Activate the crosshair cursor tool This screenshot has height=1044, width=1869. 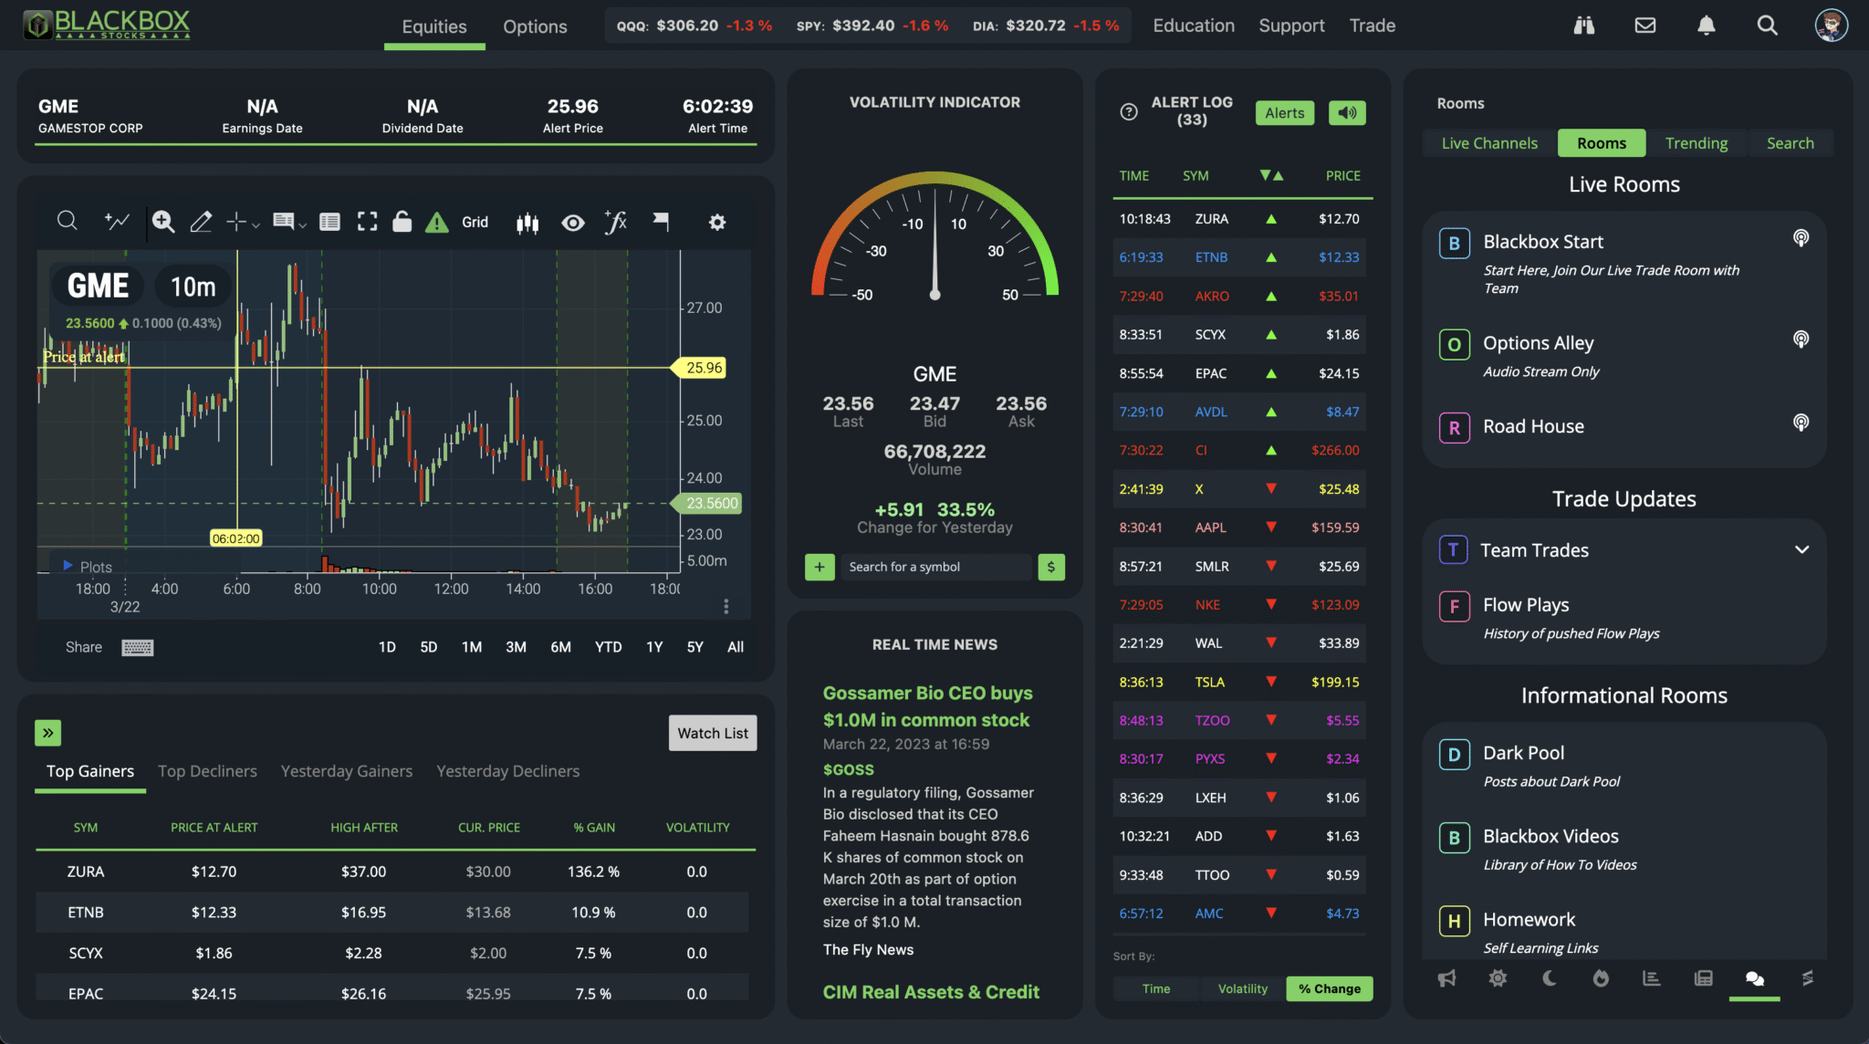[235, 221]
